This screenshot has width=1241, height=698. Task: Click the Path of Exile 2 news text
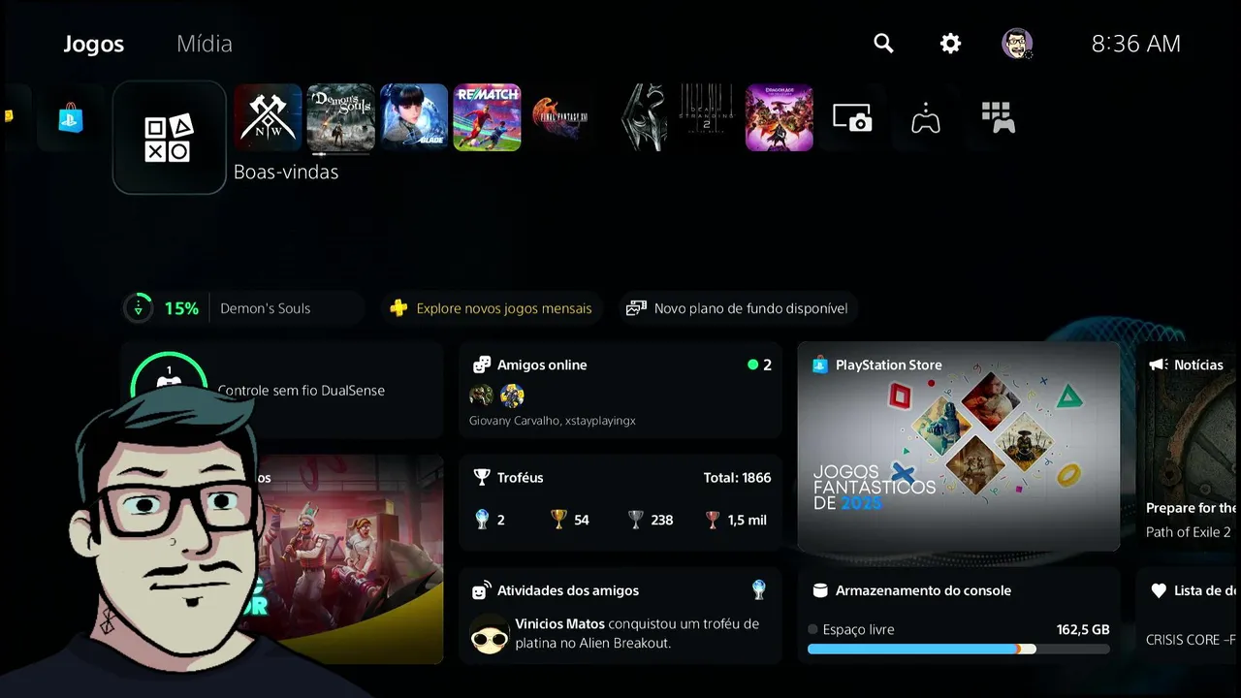coord(1189,532)
